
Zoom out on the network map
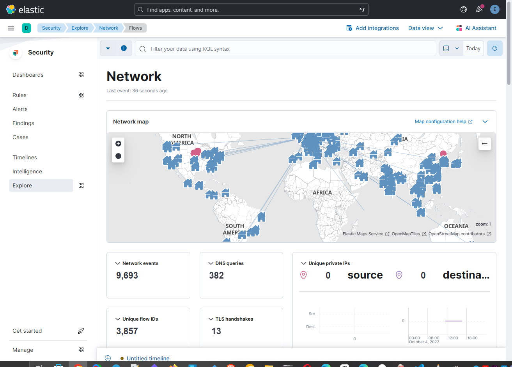tap(118, 156)
